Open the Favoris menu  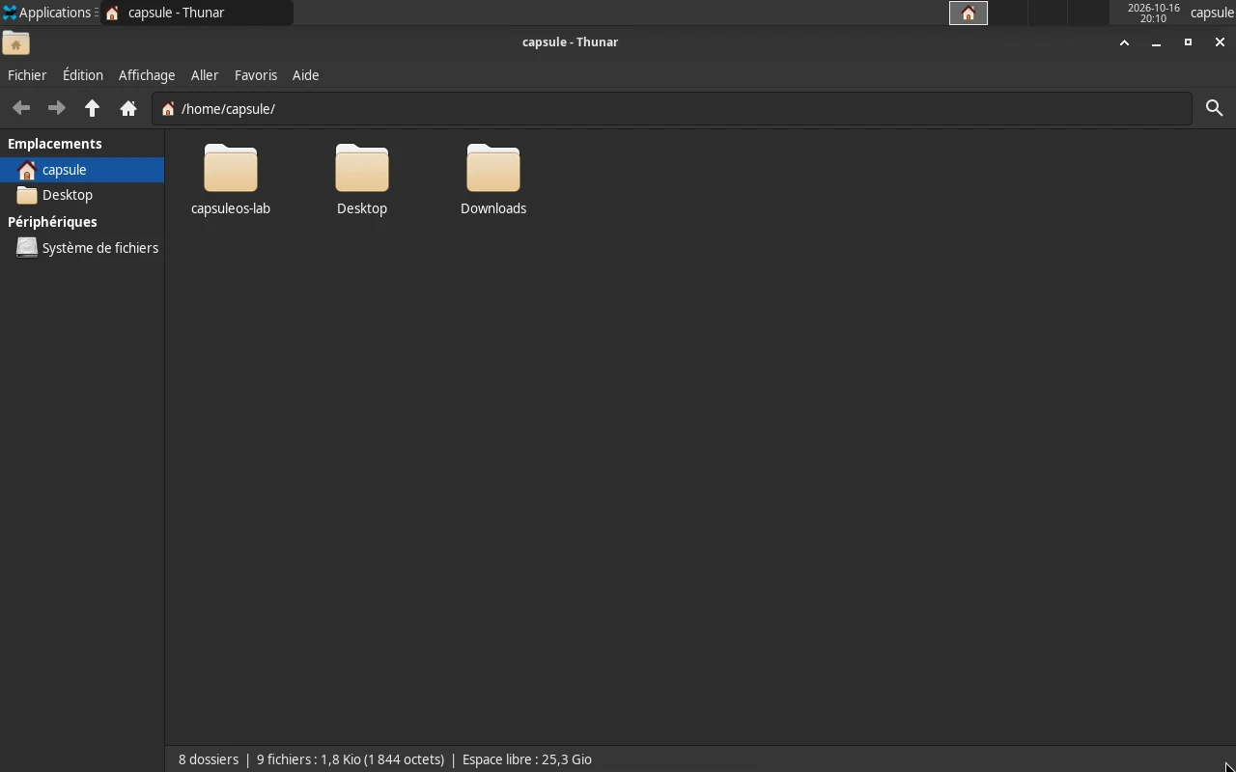click(x=256, y=75)
